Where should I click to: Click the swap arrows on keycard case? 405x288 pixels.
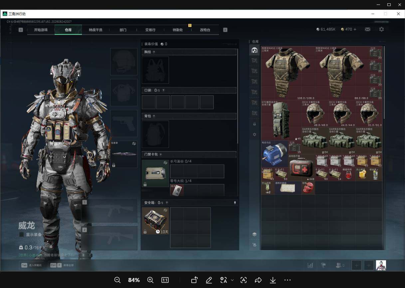pyautogui.click(x=165, y=162)
